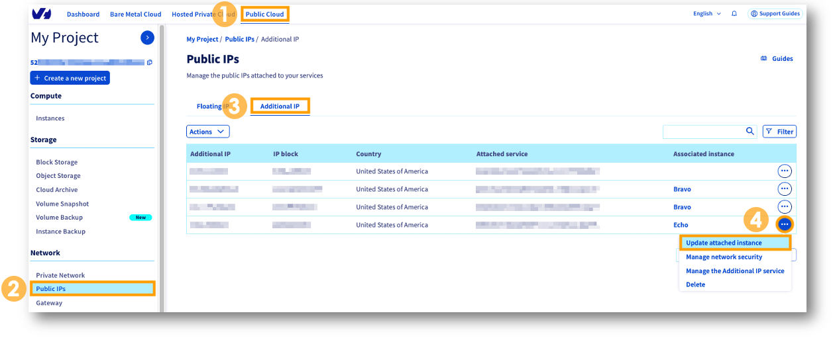Open Instance Backup in the sidebar
The image size is (835, 340).
(x=61, y=232)
